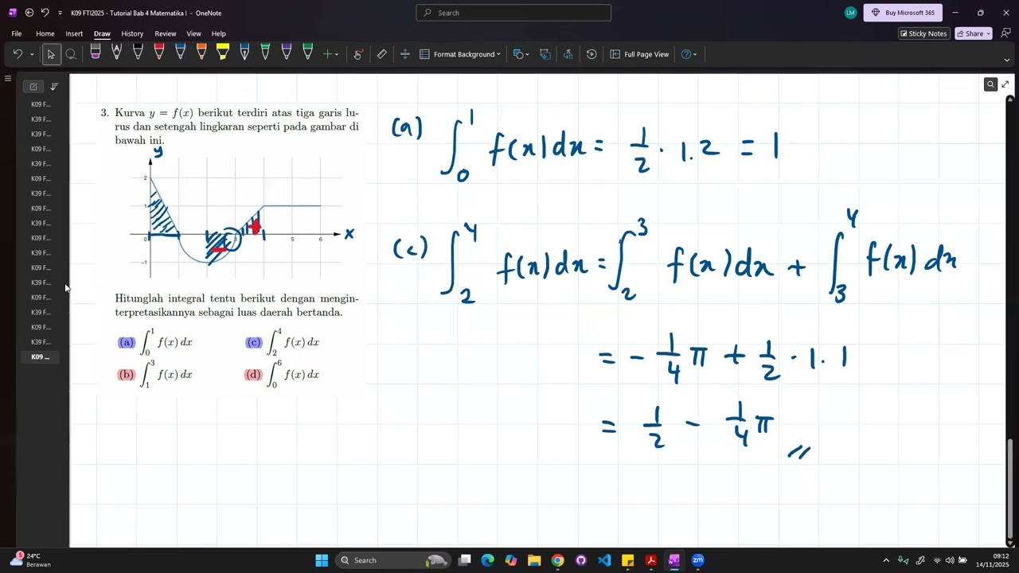Click the Sticky Notes button
Viewport: 1019px width, 573px height.
(923, 33)
